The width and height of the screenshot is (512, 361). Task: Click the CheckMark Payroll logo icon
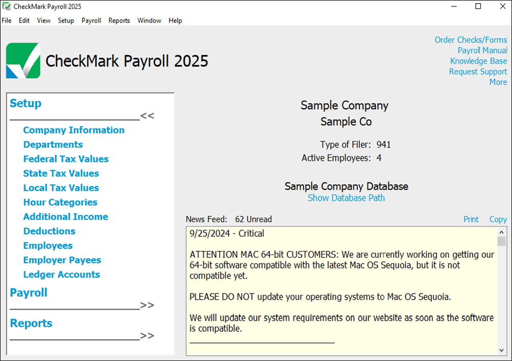pos(23,60)
